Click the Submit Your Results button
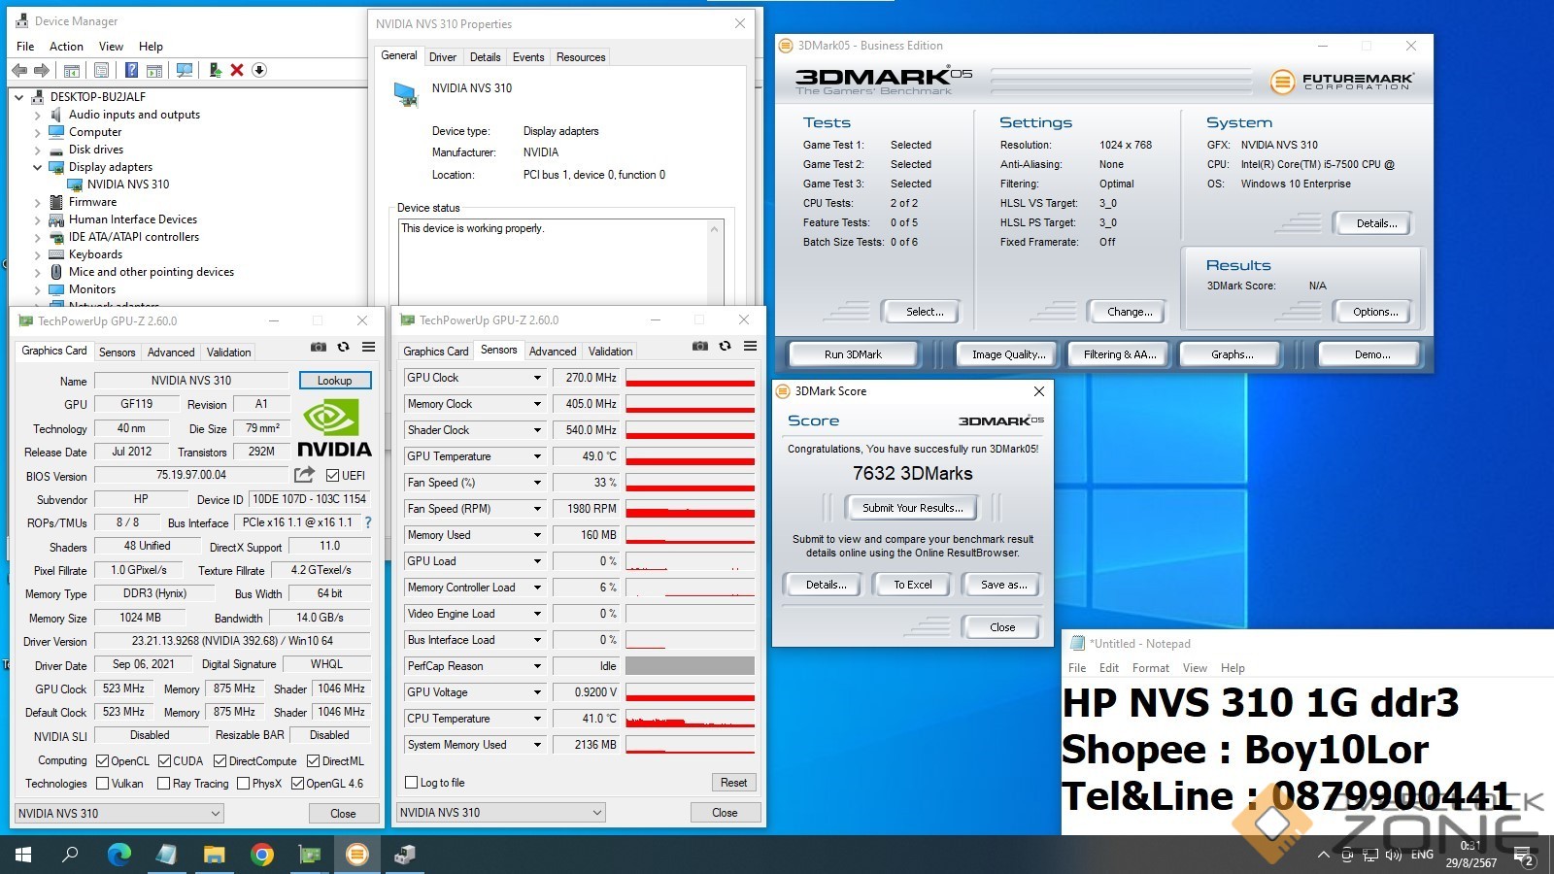Viewport: 1554px width, 874px height. point(912,508)
